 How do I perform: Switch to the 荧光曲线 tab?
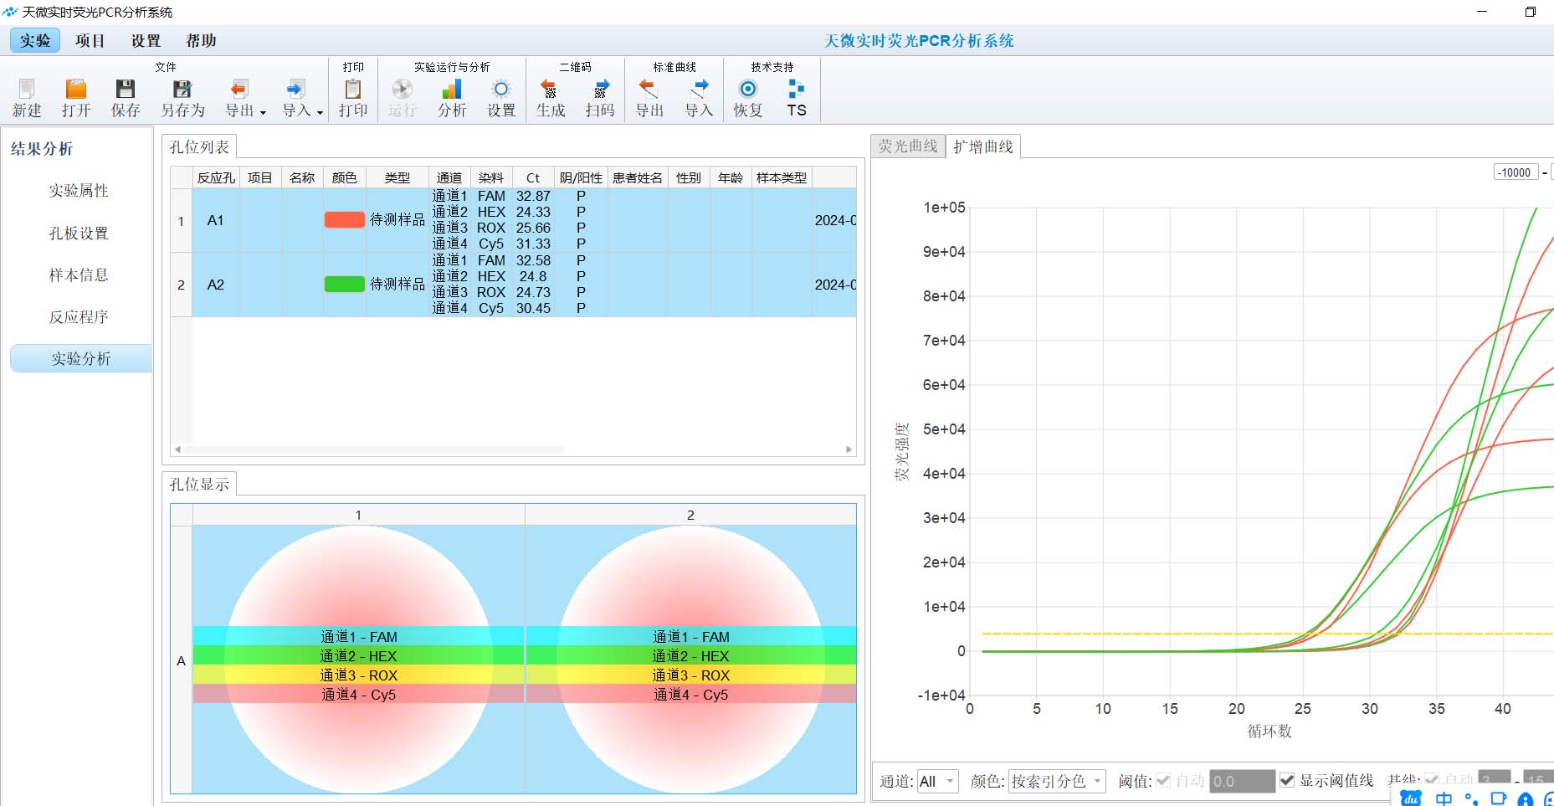pos(908,146)
